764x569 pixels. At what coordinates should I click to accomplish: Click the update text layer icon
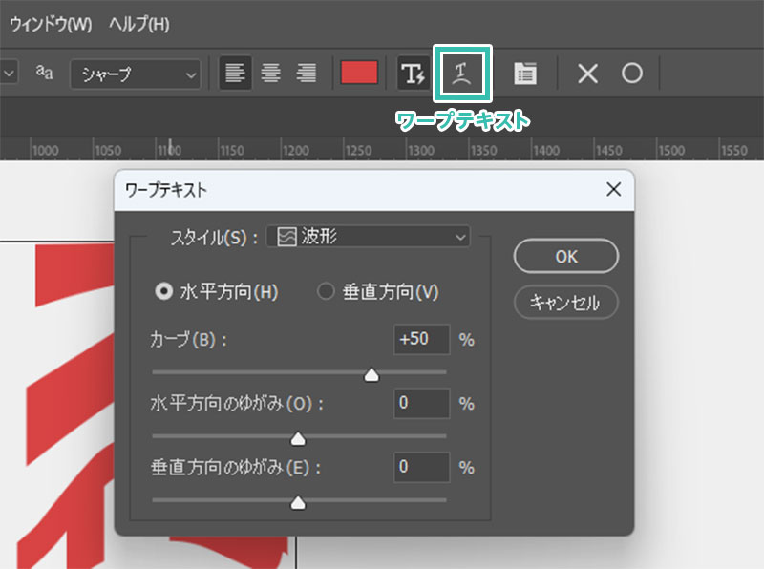[414, 74]
